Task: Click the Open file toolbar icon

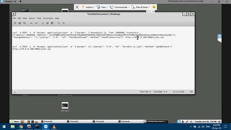Action: 20,23
